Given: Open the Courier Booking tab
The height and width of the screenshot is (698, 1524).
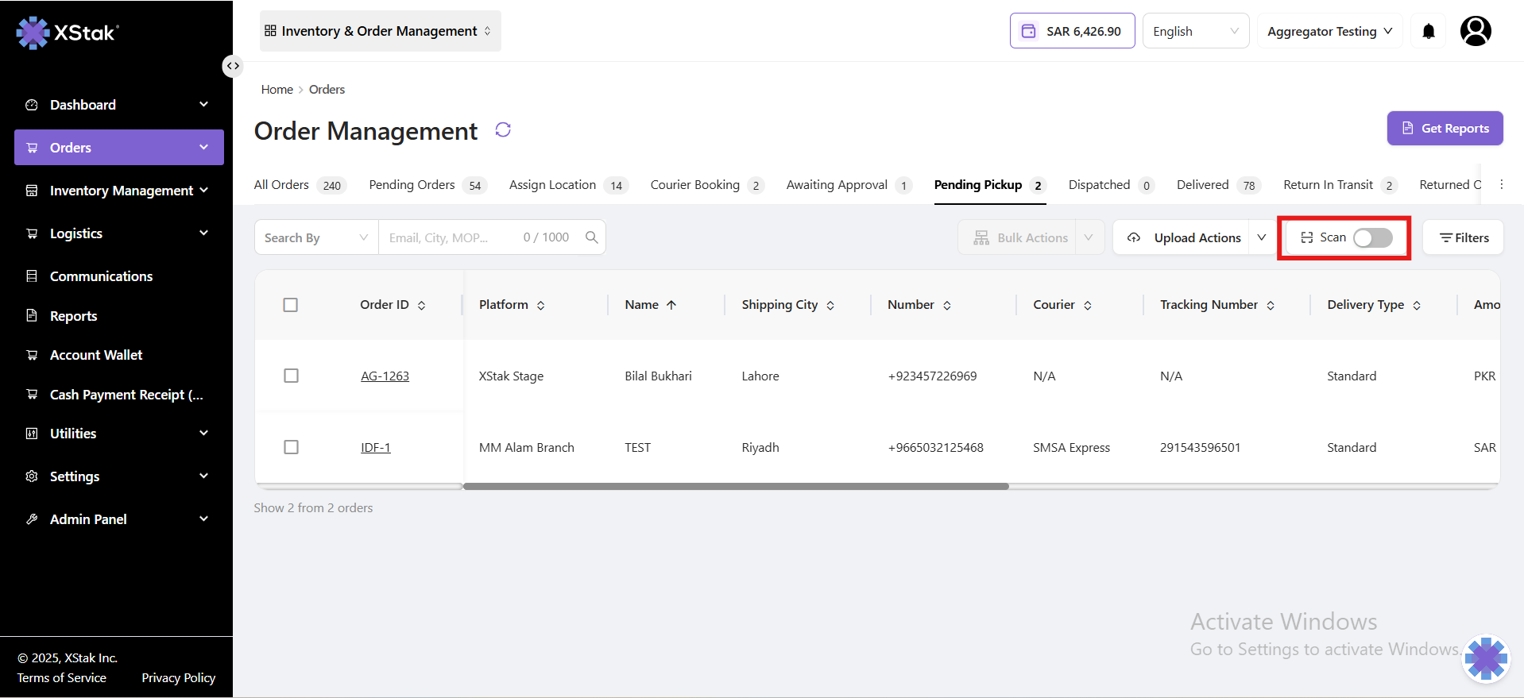Looking at the screenshot, I should (694, 185).
